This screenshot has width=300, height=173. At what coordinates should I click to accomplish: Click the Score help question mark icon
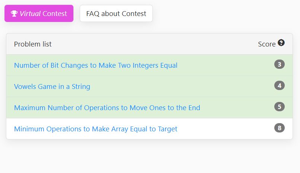click(x=281, y=42)
